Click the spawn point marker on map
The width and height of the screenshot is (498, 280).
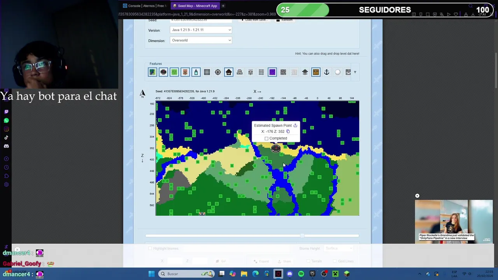click(x=275, y=148)
